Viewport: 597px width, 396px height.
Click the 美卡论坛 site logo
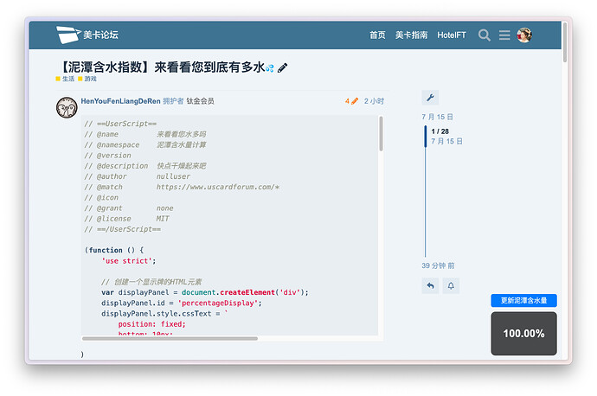tap(87, 35)
